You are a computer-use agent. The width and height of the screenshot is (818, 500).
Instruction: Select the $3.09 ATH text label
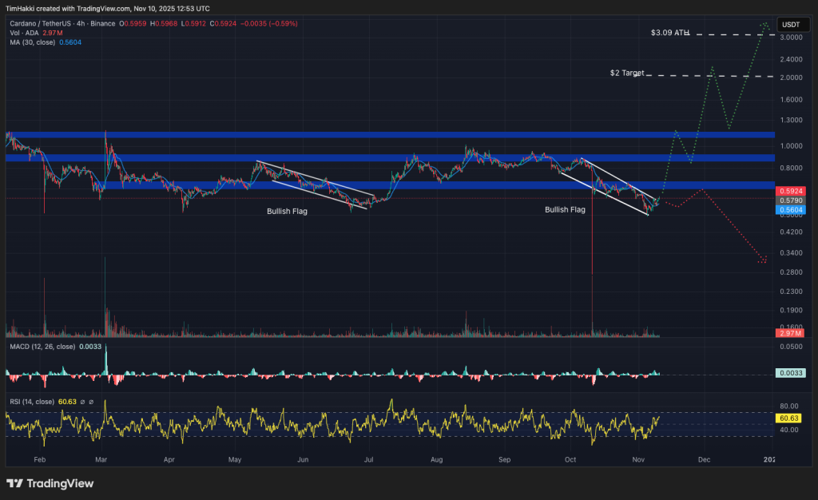pyautogui.click(x=669, y=33)
